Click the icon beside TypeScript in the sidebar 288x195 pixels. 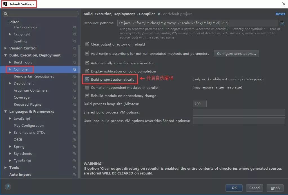pos(74,160)
